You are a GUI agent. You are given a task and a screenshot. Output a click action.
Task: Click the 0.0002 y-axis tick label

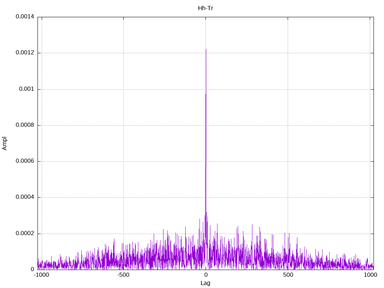25,233
